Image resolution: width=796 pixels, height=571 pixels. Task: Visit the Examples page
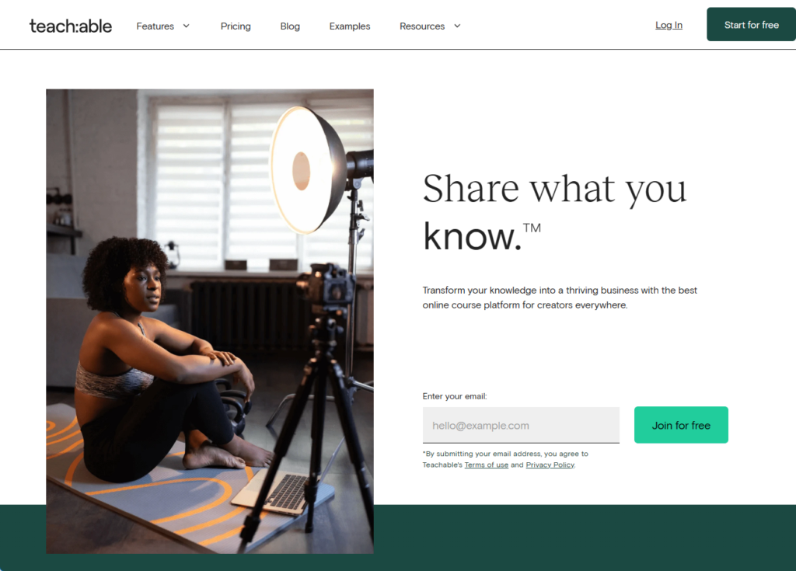click(x=350, y=26)
